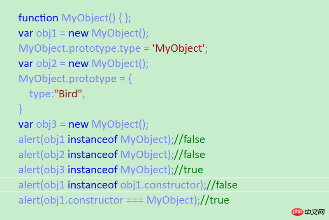This screenshot has height=220, width=329.
Task: Click the '===' operator in last line
Action: [135, 200]
